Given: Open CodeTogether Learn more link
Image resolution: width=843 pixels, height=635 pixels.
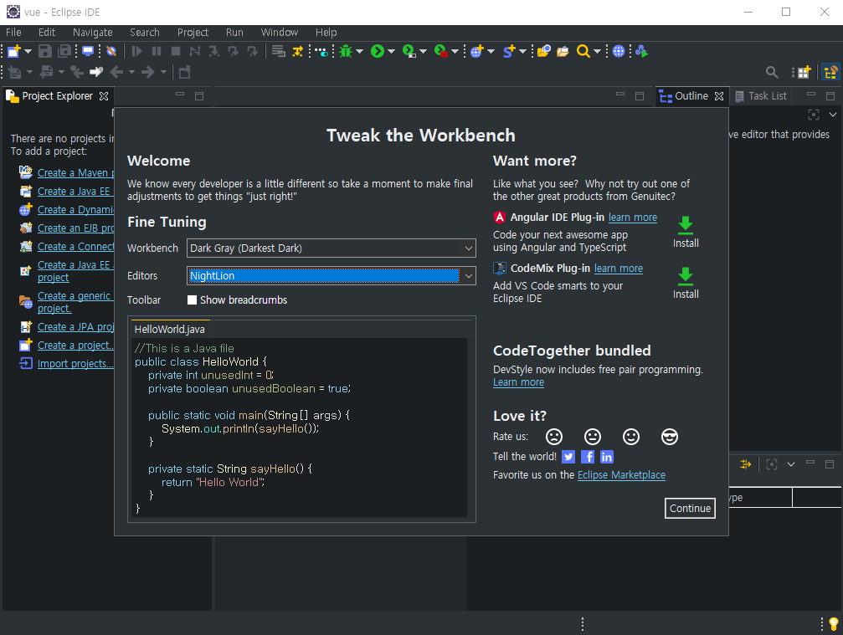Looking at the screenshot, I should click(518, 382).
